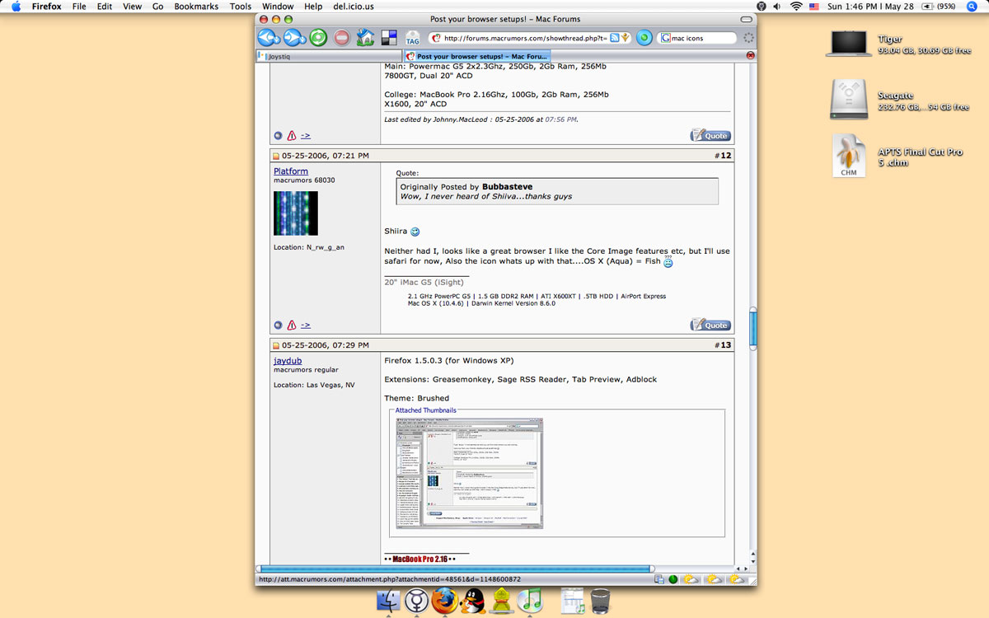Viewport: 989px width, 618px height.
Task: Click the volume icon in the menu bar
Action: [777, 6]
